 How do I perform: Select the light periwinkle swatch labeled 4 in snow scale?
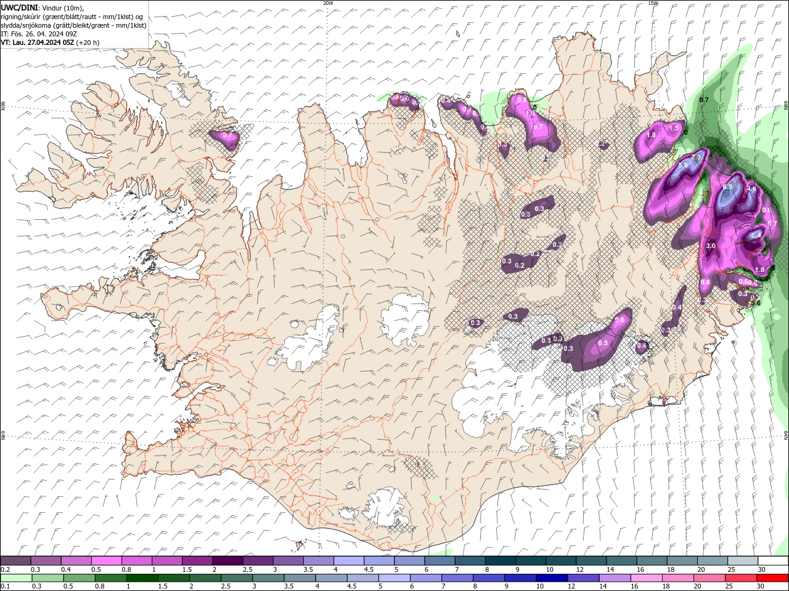[x=348, y=561]
